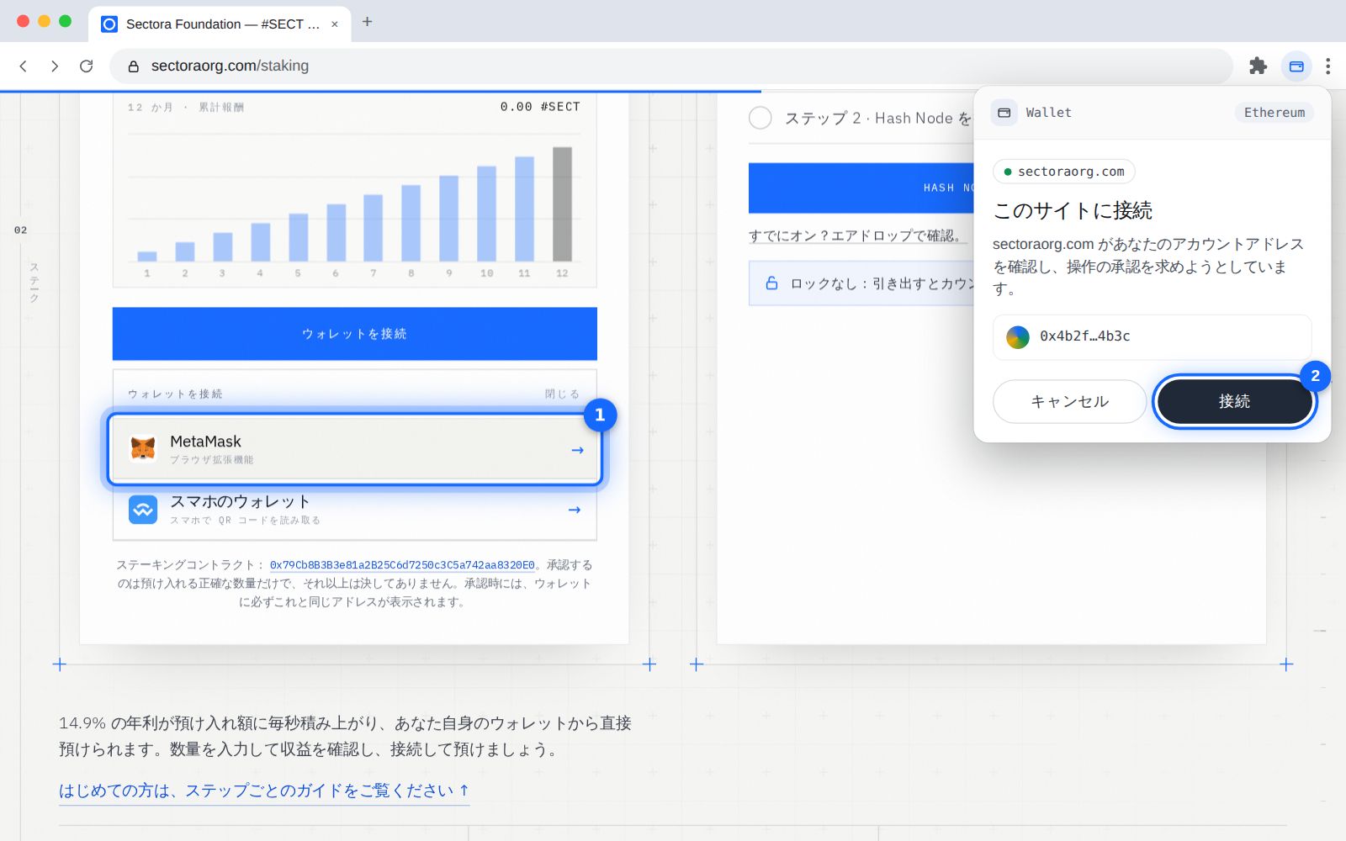
Task: Open the Ethereum network selector
Action: coord(1274,113)
